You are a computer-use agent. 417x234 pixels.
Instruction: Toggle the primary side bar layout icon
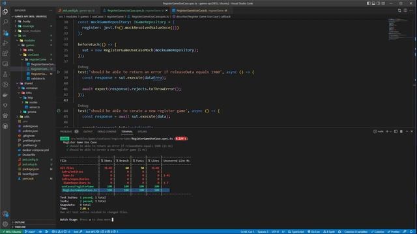click(369, 3)
